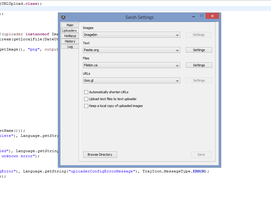271x202 pixels.
Task: Maximize the Swish Settings window
Action: [201, 16]
